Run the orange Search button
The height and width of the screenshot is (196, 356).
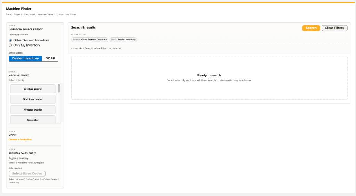(311, 28)
